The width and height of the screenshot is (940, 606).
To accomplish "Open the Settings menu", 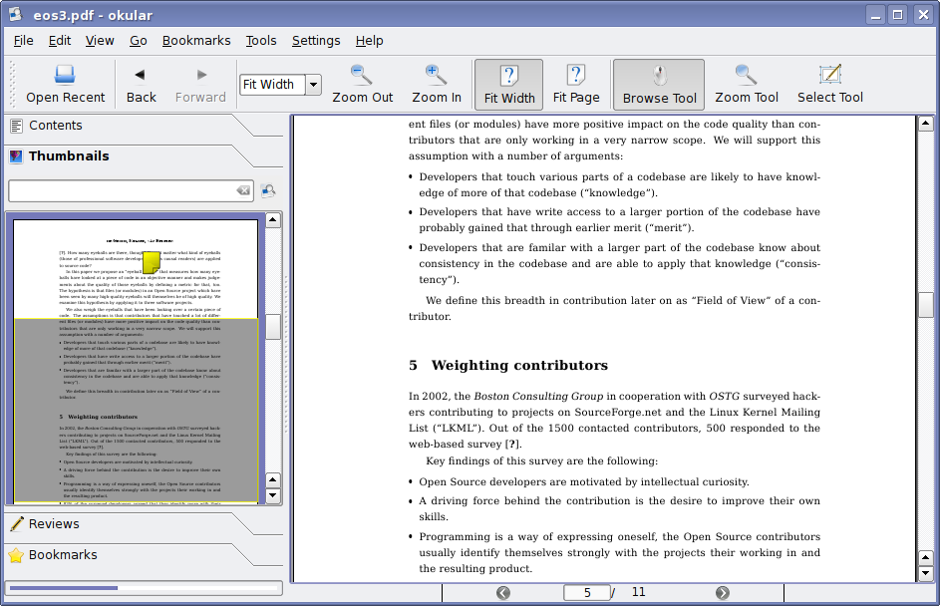I will click(x=315, y=41).
